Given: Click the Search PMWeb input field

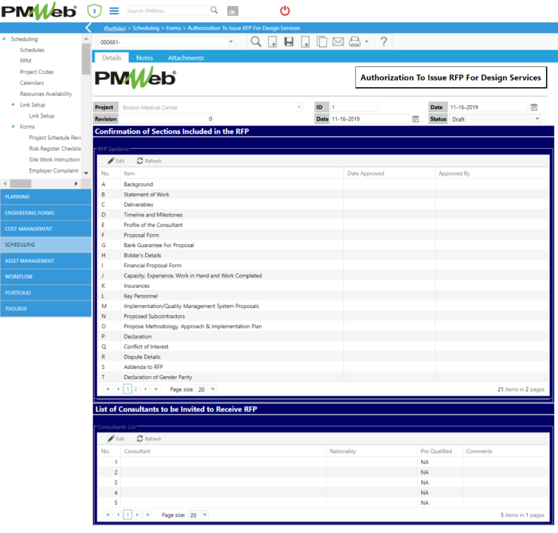Looking at the screenshot, I should pyautogui.click(x=167, y=11).
